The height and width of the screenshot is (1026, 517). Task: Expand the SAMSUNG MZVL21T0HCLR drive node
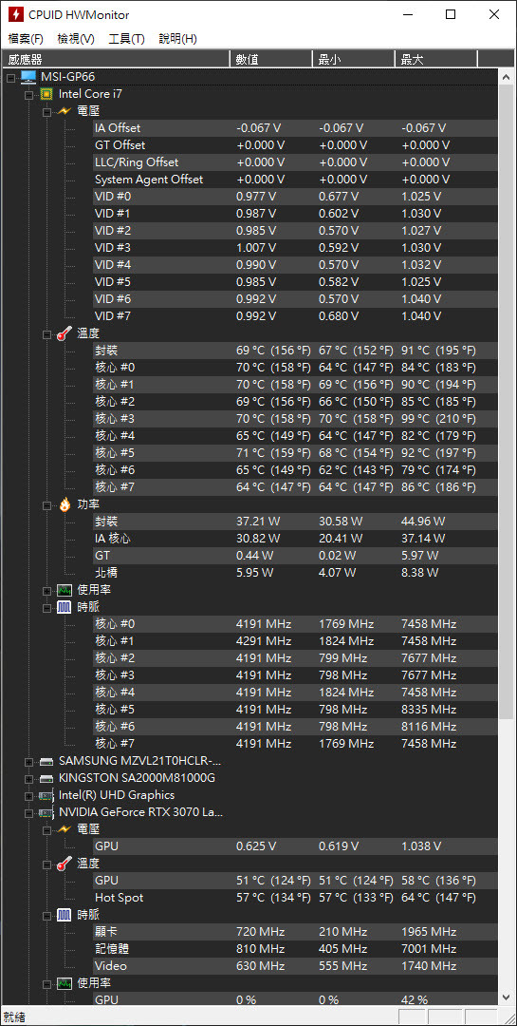pos(28,761)
